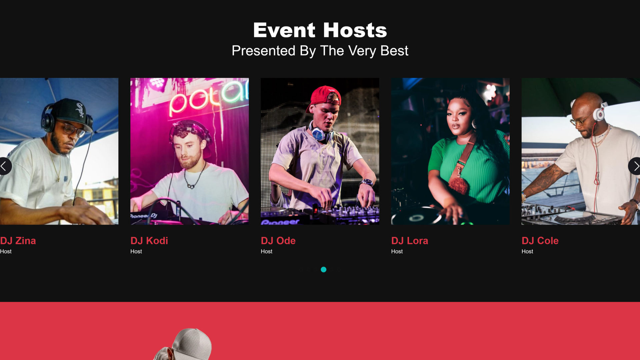
Task: Click the Event Hosts heading
Action: 320,30
